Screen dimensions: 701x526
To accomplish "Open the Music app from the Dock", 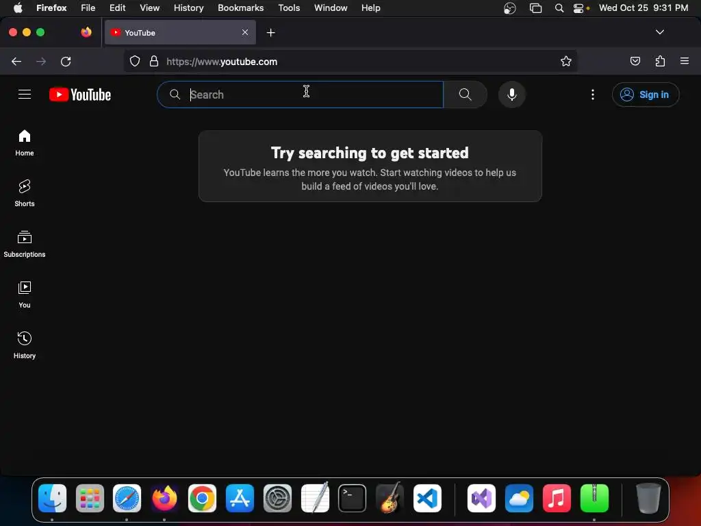I will click(557, 499).
